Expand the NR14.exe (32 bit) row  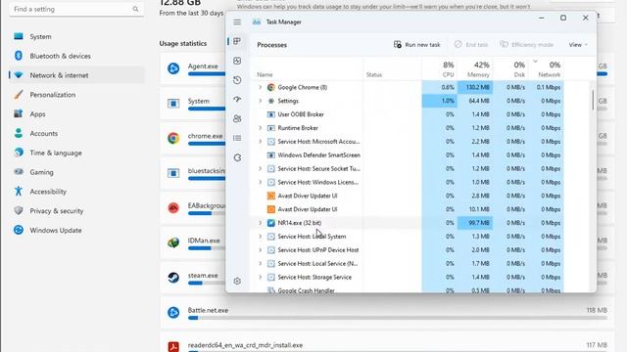click(260, 223)
